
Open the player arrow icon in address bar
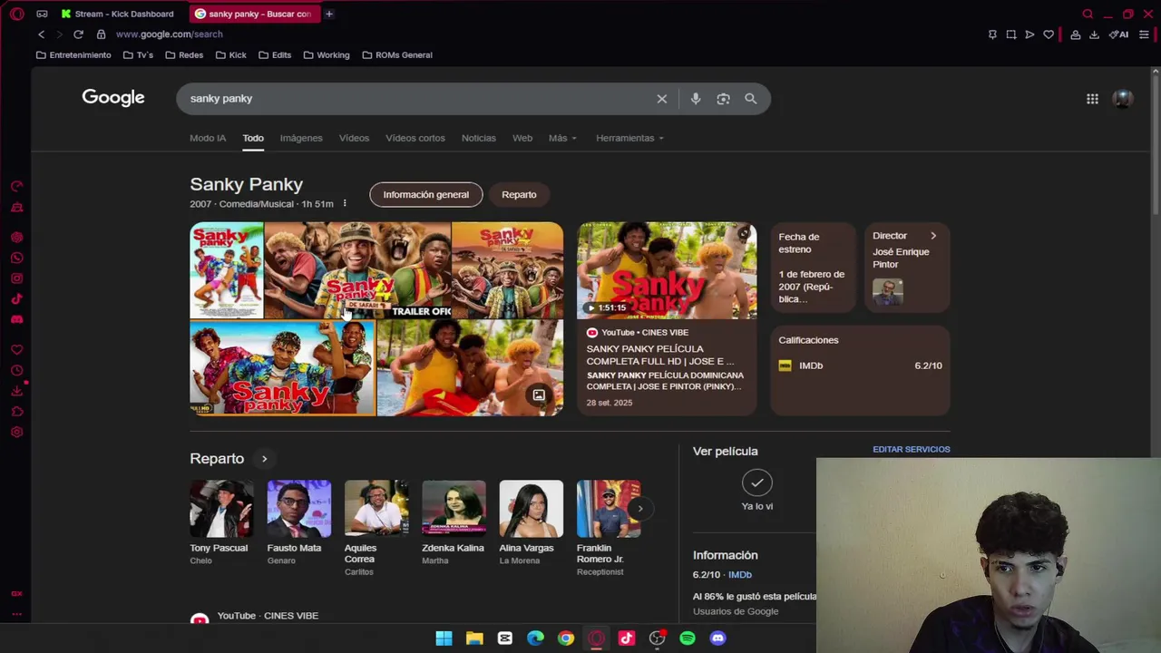tap(1029, 34)
